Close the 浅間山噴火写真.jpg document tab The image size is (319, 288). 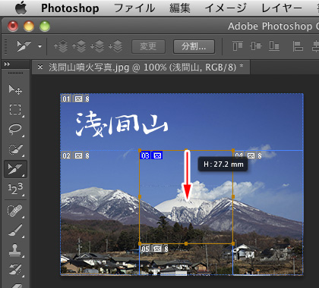(40, 67)
